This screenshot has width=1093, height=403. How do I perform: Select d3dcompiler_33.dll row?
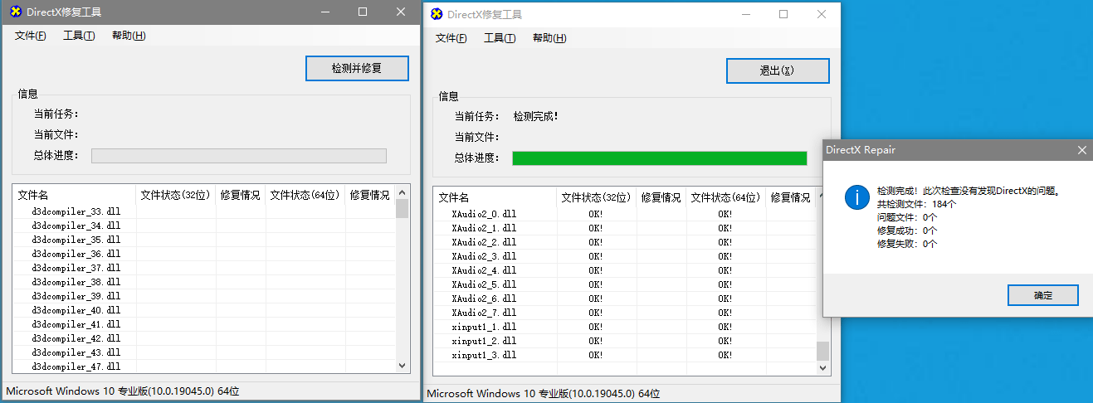pos(204,211)
